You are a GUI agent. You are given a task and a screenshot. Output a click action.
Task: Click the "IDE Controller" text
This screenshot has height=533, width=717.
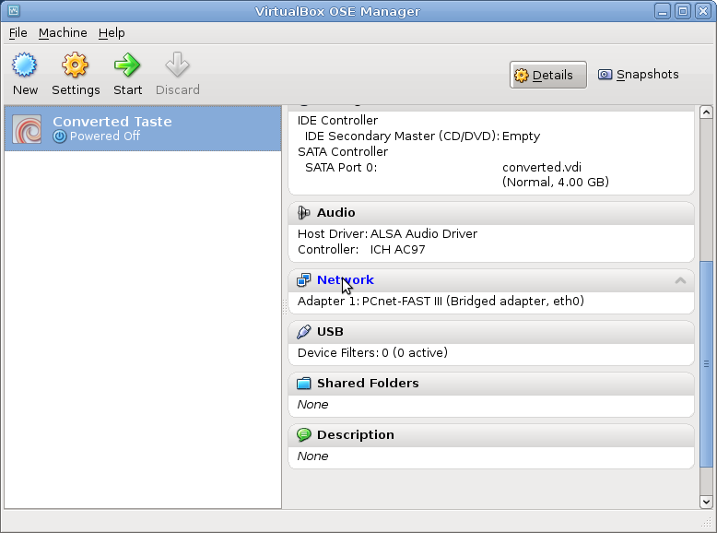(x=337, y=121)
